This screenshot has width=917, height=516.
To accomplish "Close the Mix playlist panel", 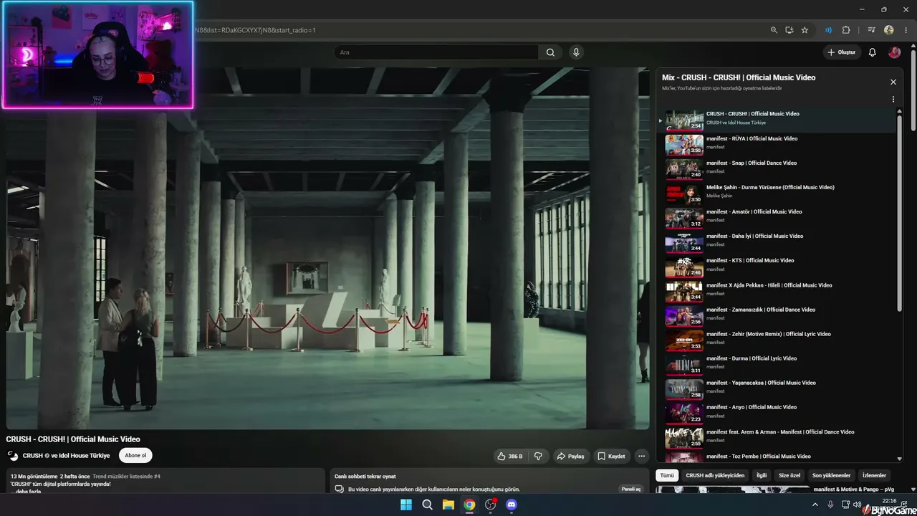I will (893, 82).
